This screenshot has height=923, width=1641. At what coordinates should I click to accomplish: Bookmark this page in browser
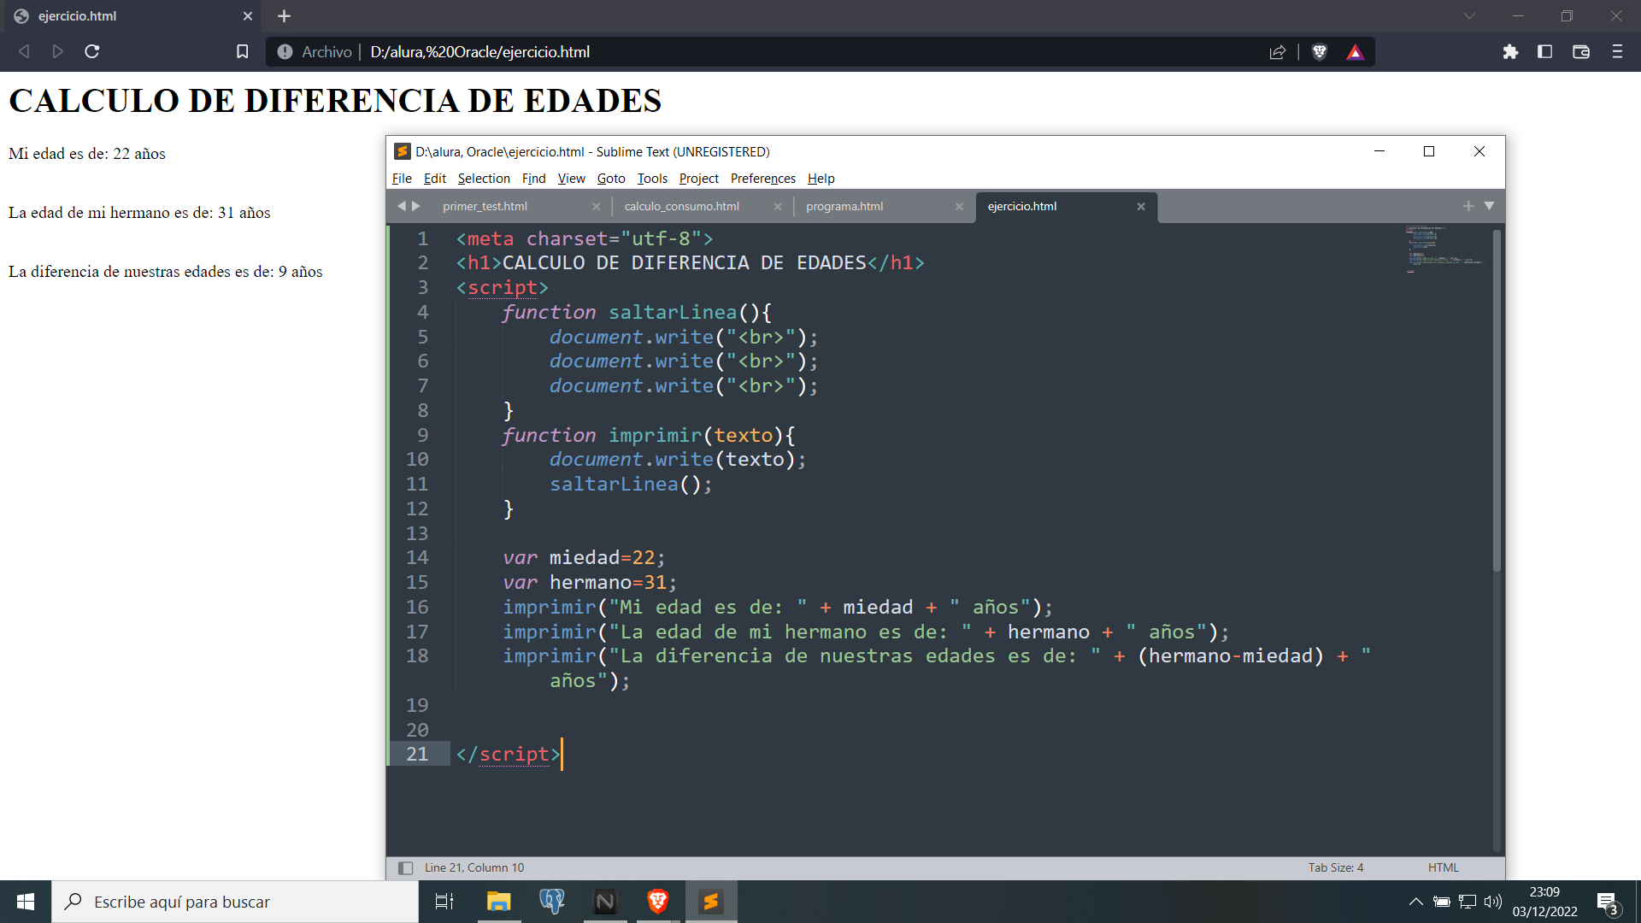click(243, 52)
